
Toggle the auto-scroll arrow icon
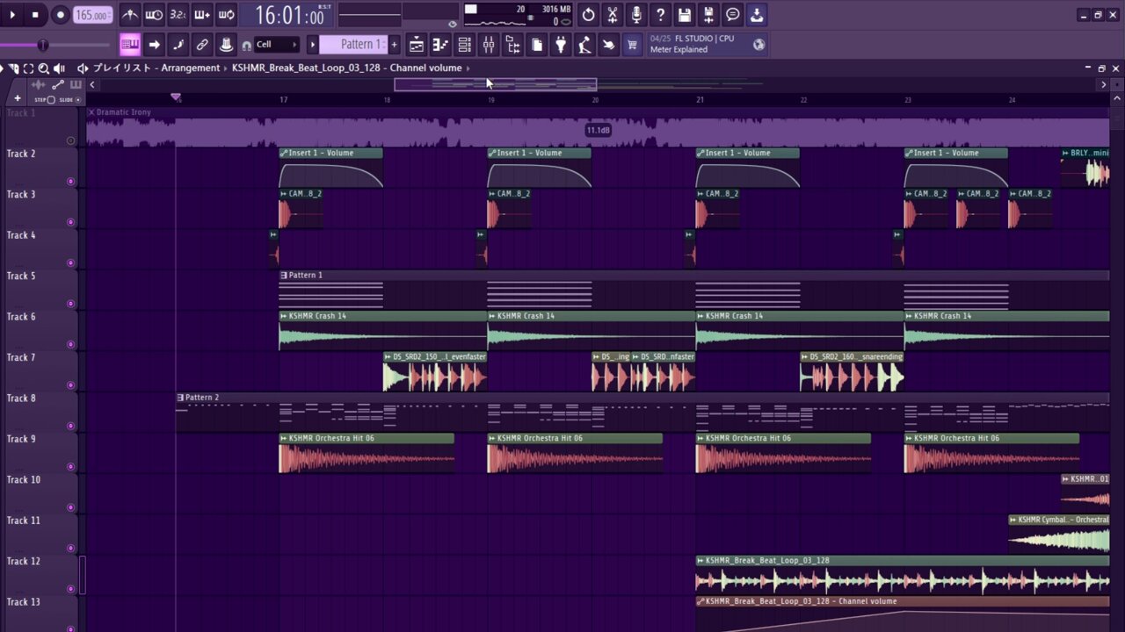pyautogui.click(x=154, y=45)
